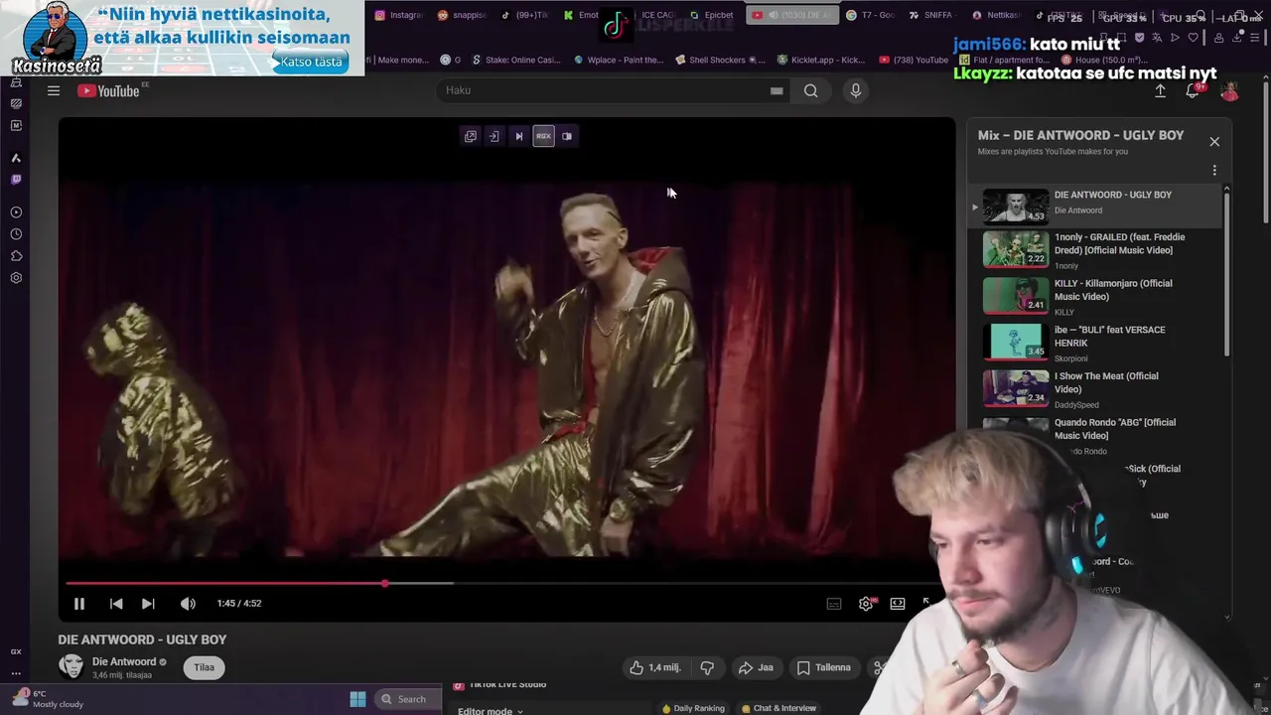Subscribe with the Tilaa button

tap(204, 667)
